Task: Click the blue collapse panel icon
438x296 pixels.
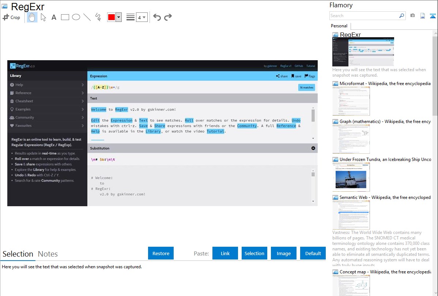Action: pyautogui.click(x=433, y=16)
